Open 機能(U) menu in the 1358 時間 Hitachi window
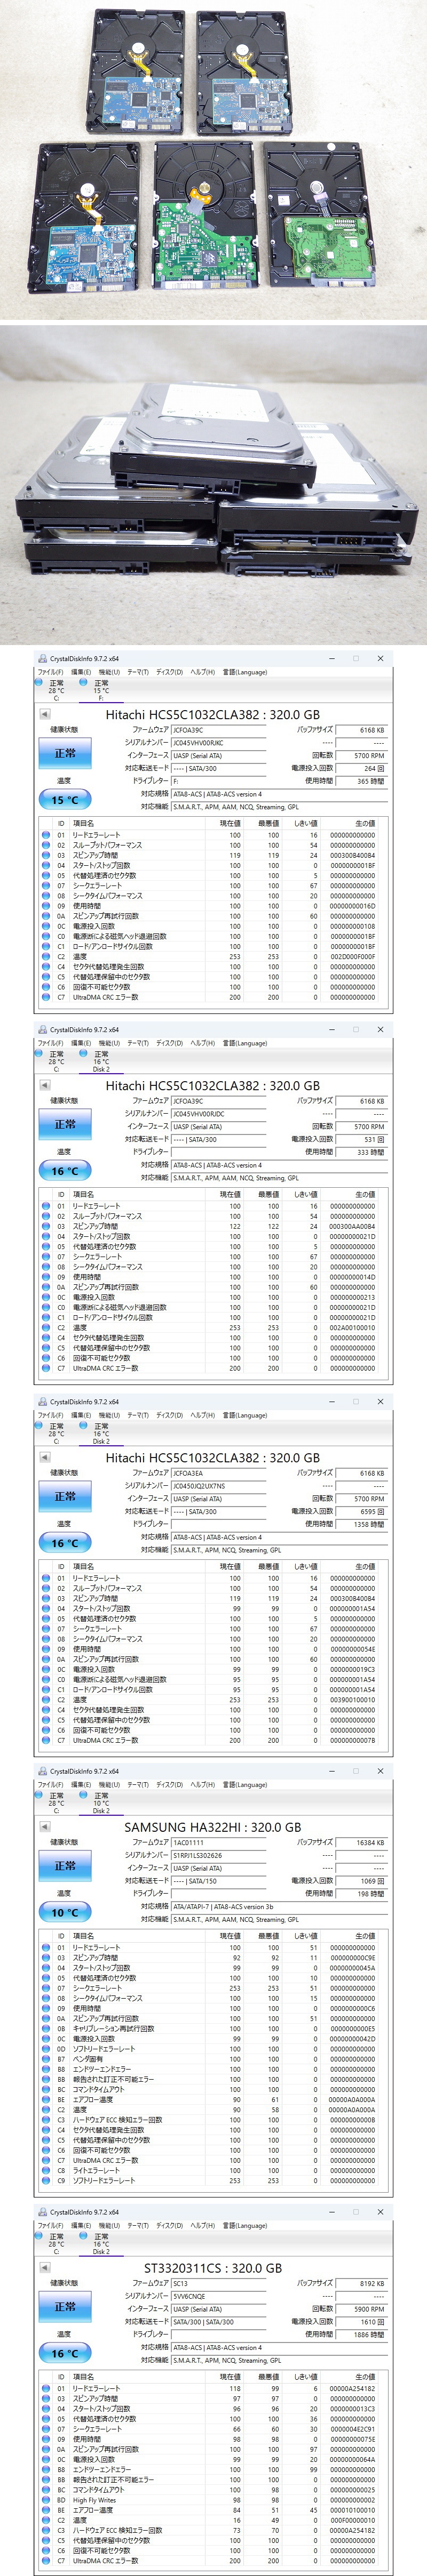 tap(109, 1415)
